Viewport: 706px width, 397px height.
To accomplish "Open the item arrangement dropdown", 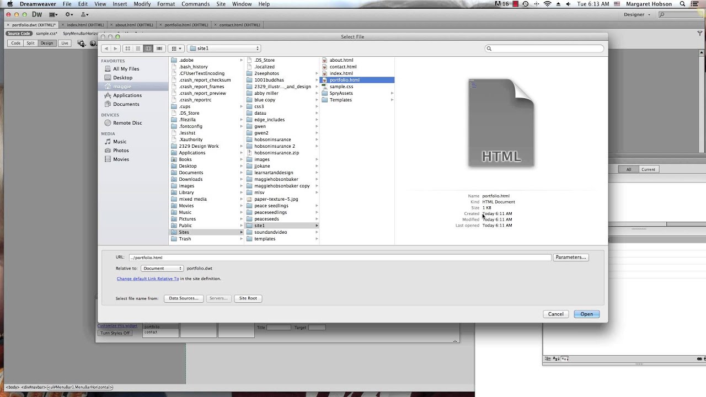I will click(x=175, y=49).
